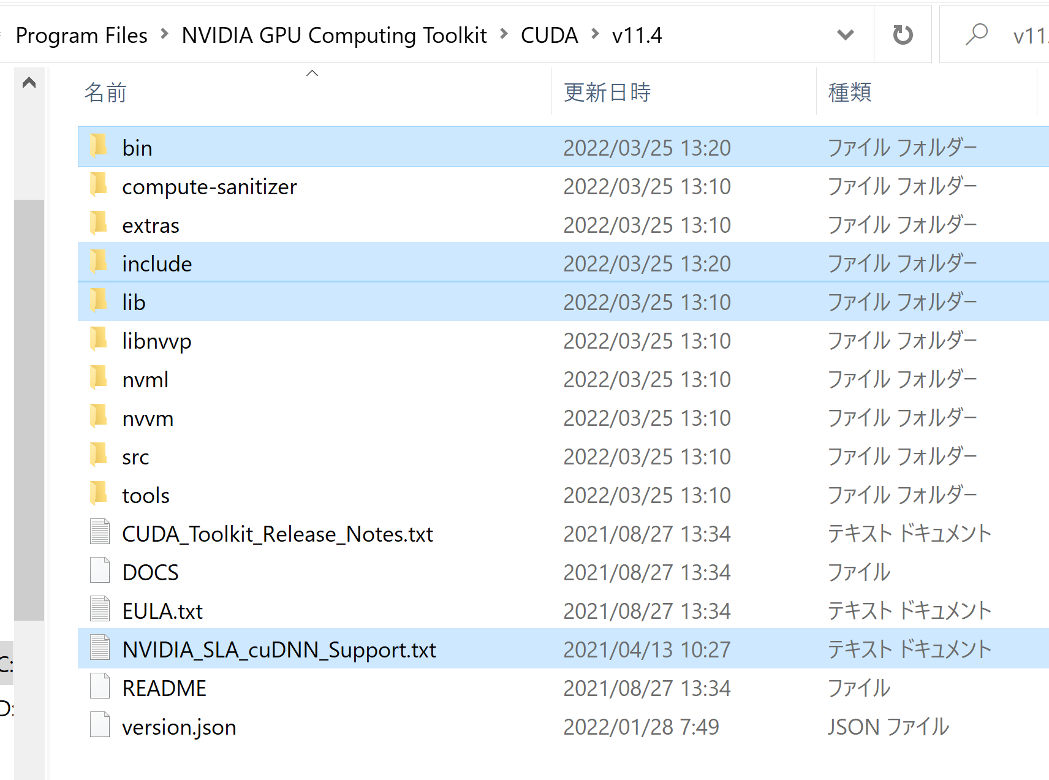
Task: Click the JSON ファイル type cell
Action: click(888, 727)
